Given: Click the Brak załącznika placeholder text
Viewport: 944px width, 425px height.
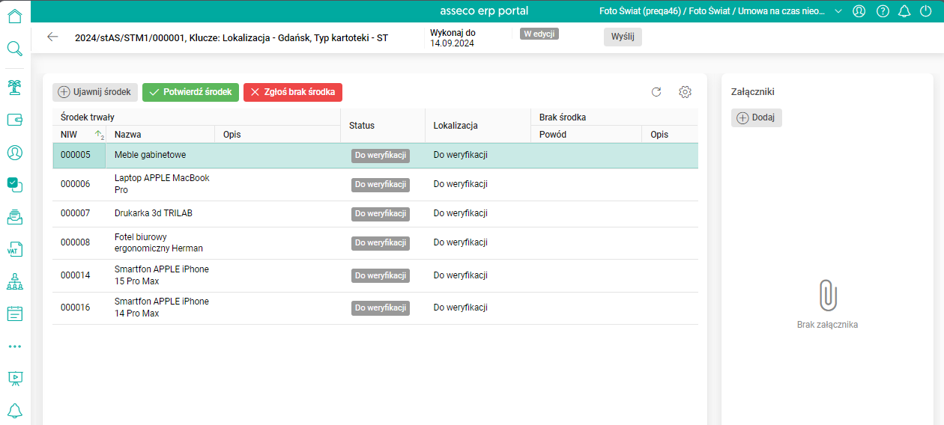Looking at the screenshot, I should point(827,325).
